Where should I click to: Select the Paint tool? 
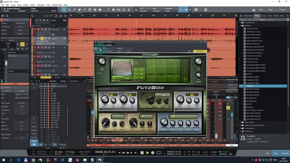tap(85, 10)
